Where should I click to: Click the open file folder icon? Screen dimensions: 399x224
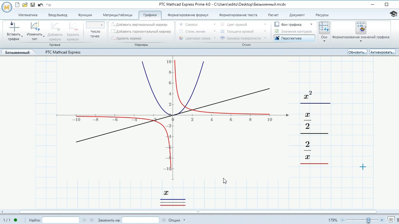point(25,5)
